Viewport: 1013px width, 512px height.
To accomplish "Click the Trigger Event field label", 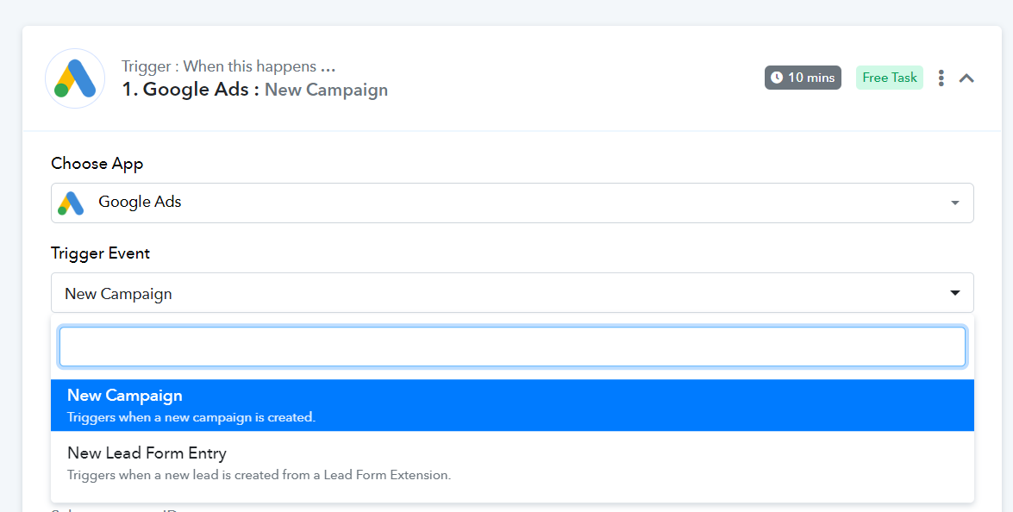I will point(100,253).
